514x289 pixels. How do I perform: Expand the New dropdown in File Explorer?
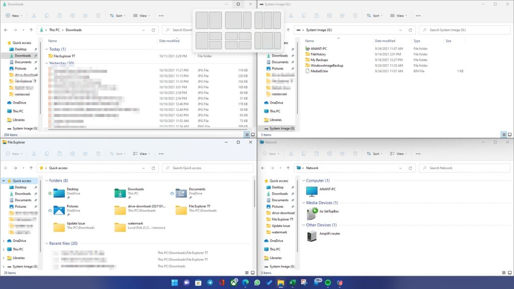coord(14,154)
